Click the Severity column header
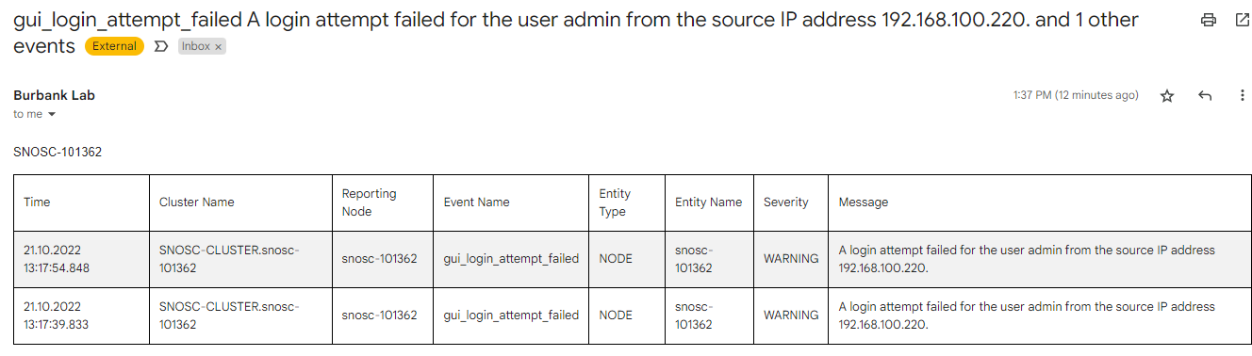 [x=791, y=202]
